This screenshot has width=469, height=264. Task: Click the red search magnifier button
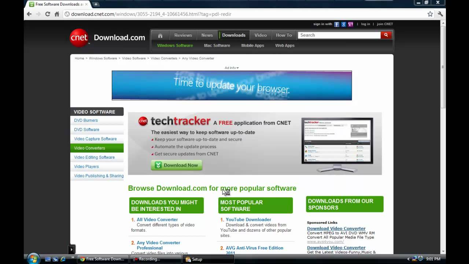[386, 35]
